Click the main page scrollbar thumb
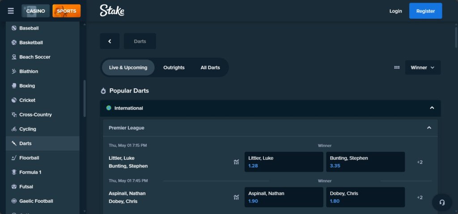The width and height of the screenshot is (458, 214). click(456, 38)
